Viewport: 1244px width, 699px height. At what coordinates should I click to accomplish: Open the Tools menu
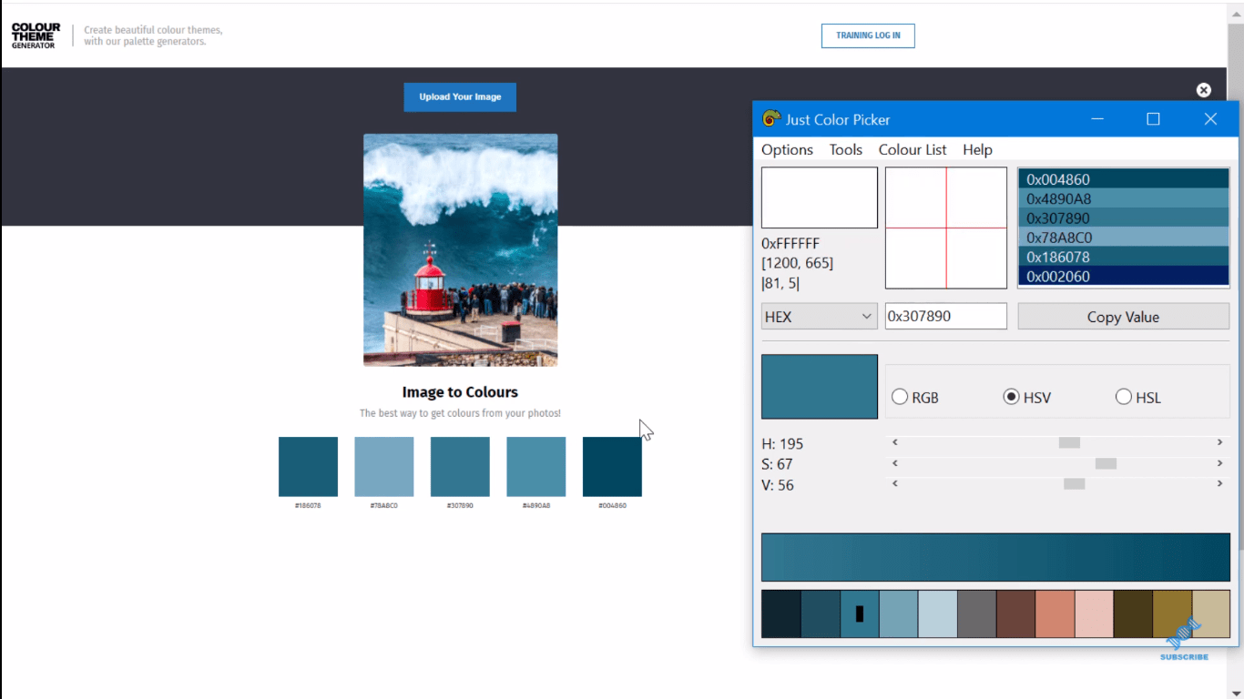pyautogui.click(x=846, y=149)
